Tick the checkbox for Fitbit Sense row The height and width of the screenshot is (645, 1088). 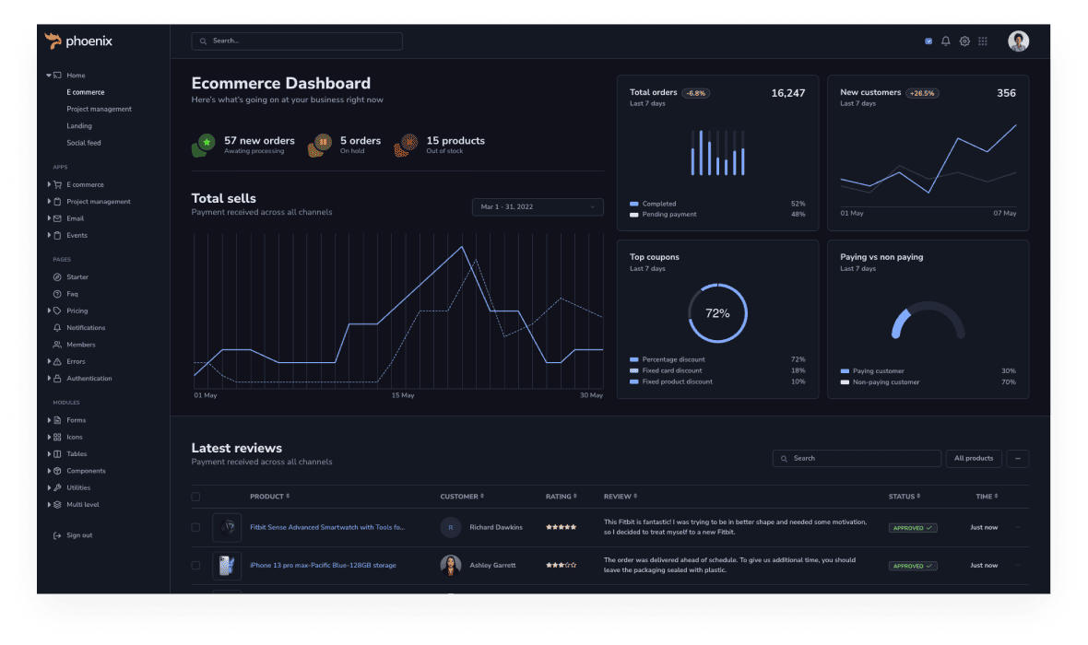pyautogui.click(x=195, y=528)
